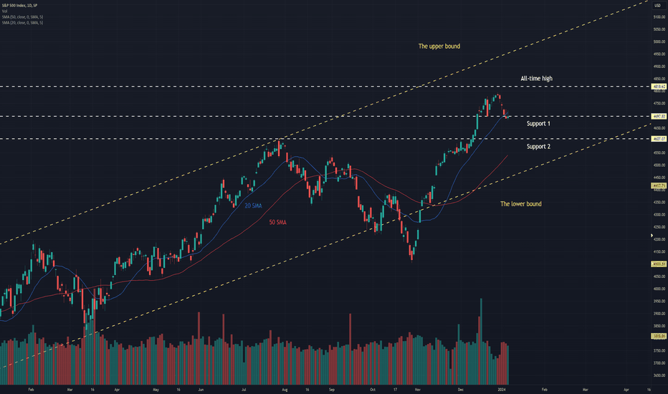Click the Support 1 price tag on axis
The image size is (668, 394).
pyautogui.click(x=659, y=116)
